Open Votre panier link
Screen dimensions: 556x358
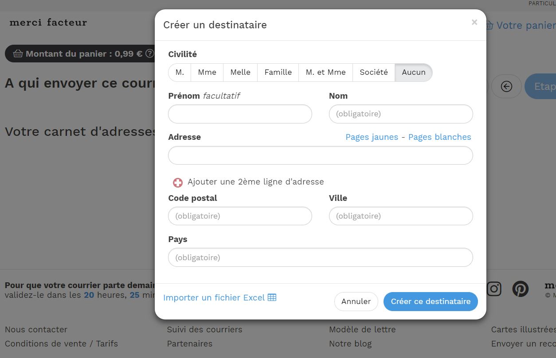point(521,25)
